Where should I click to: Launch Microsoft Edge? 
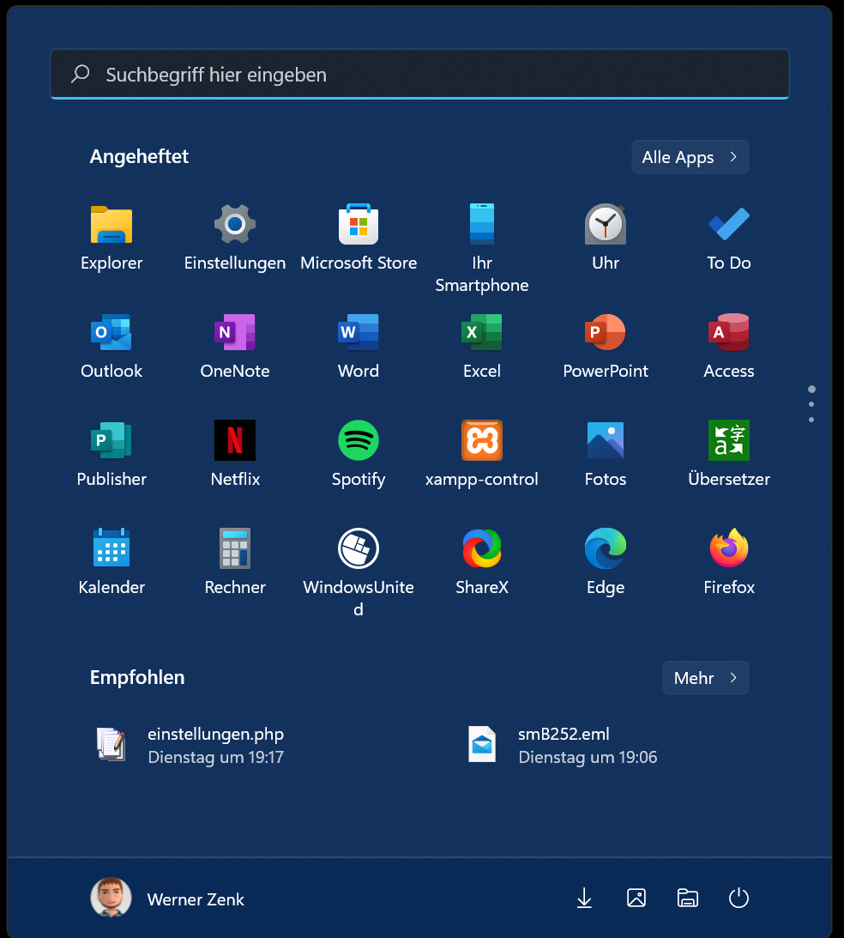[x=606, y=549]
